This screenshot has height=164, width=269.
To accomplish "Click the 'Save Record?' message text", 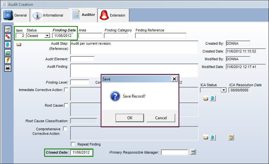I will click(134, 96).
